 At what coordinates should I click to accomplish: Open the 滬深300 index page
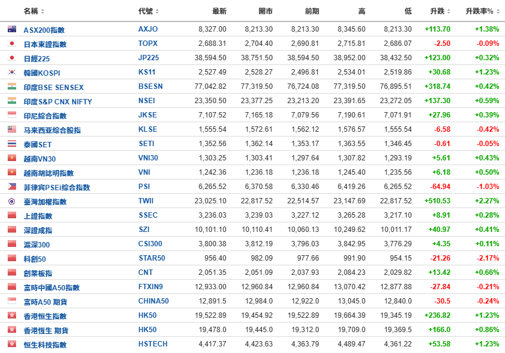point(37,244)
